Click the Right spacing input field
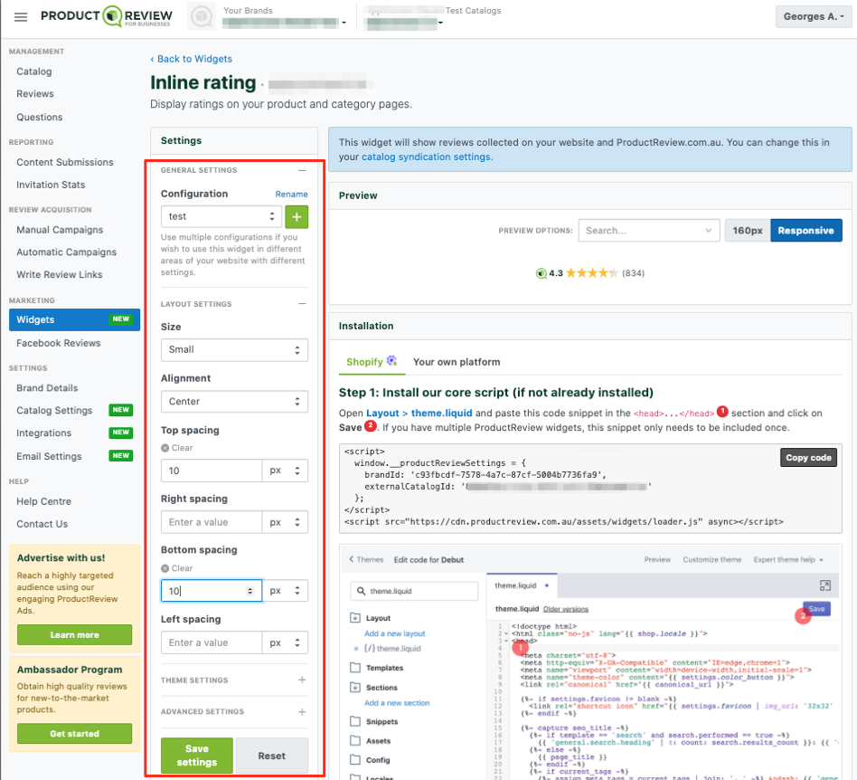 pyautogui.click(x=212, y=522)
